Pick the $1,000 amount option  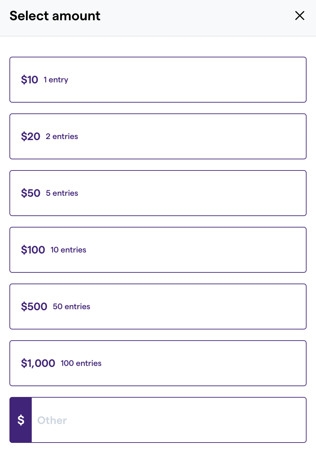(158, 363)
